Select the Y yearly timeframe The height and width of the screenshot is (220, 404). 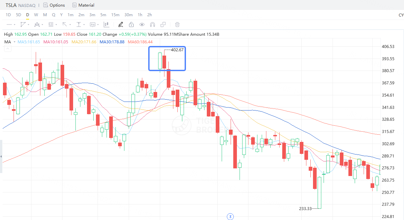click(62, 15)
